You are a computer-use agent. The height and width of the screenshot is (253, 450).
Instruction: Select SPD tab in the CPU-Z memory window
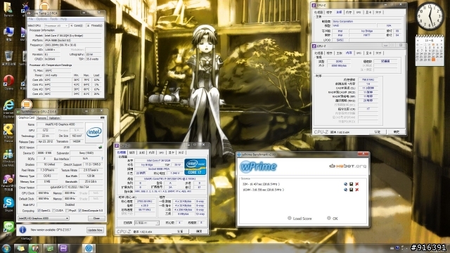coord(359,53)
